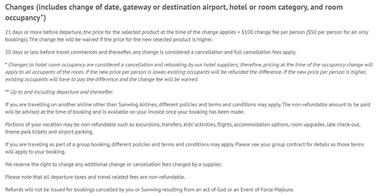Click the "theme park tickets and airport parking" line

click(49, 132)
